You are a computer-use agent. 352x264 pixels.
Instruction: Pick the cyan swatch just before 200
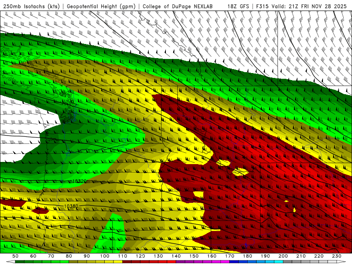click(279, 262)
